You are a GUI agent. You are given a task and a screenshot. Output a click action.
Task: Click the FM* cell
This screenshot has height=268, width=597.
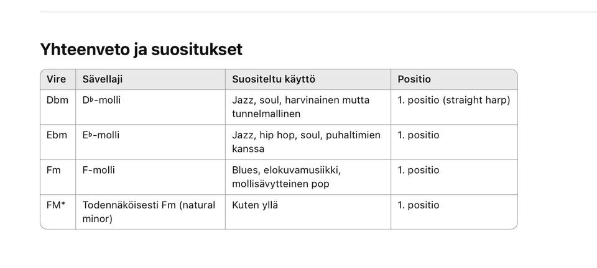coord(56,205)
